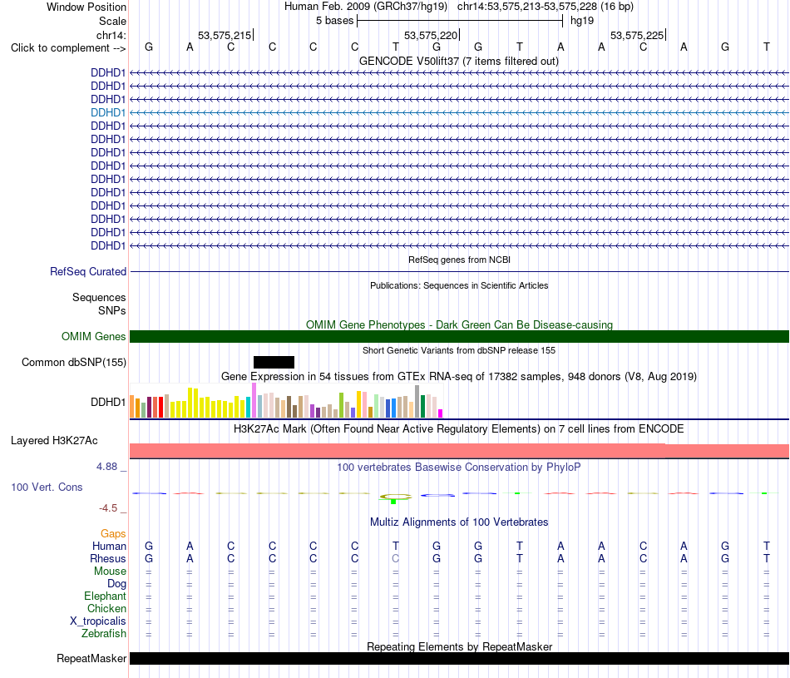790x678 pixels.
Task: Open RepeatMasker track label
Action: (x=91, y=658)
